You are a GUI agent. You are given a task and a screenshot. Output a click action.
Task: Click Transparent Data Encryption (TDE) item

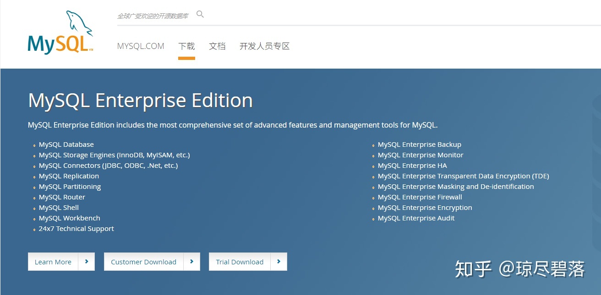click(x=464, y=176)
